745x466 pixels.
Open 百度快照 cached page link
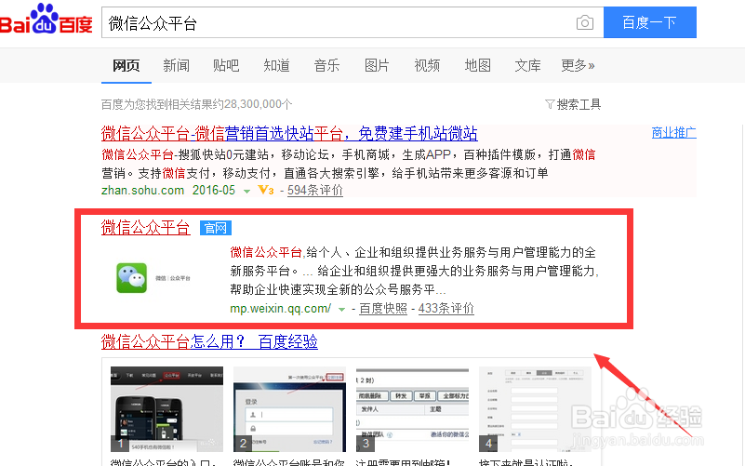pyautogui.click(x=383, y=308)
